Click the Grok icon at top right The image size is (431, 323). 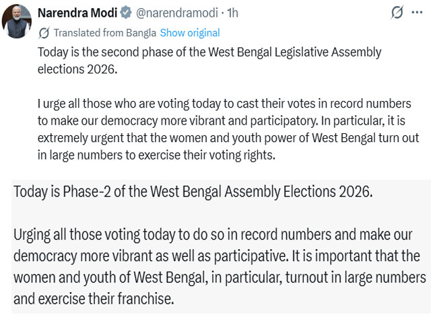[397, 12]
